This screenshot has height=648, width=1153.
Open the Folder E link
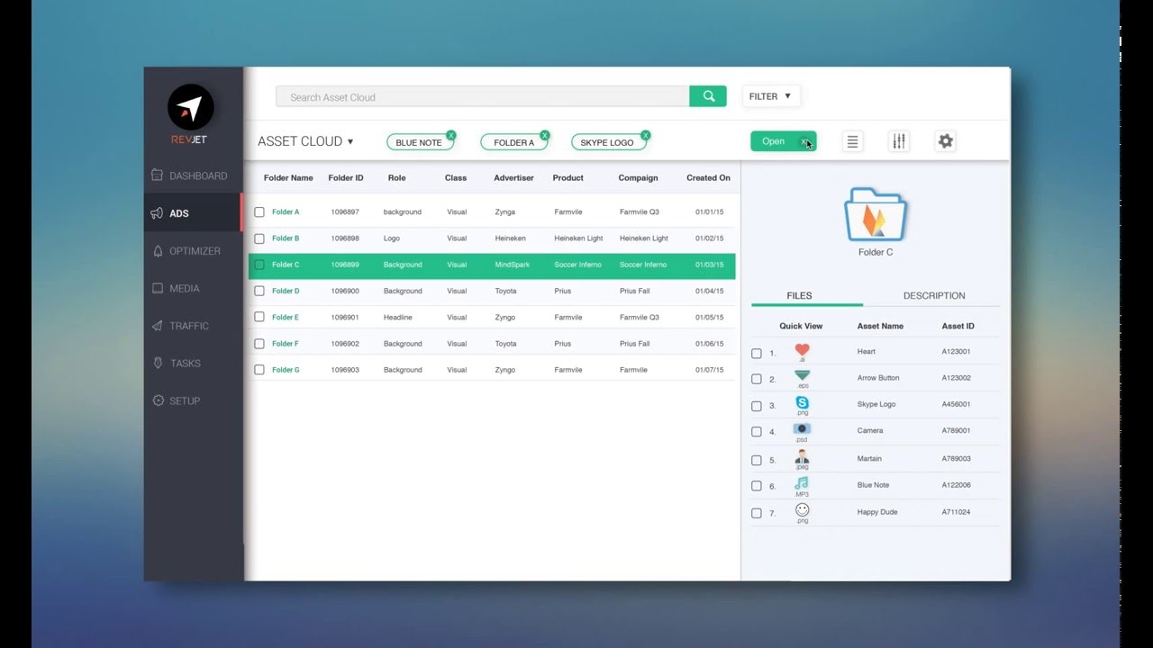(286, 317)
